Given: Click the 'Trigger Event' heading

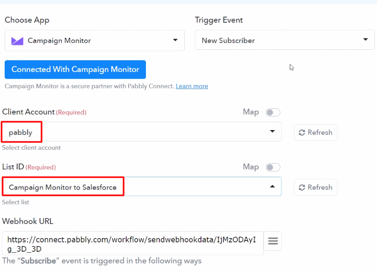Looking at the screenshot, I should [219, 20].
